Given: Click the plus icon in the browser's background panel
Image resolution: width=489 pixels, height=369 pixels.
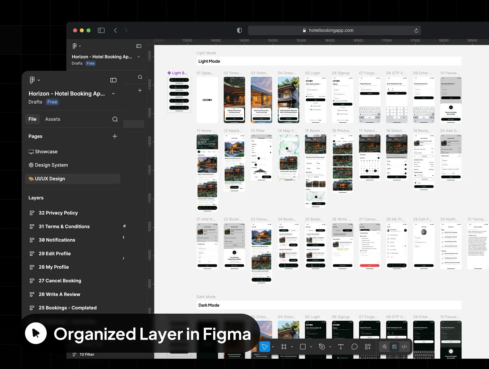Looking at the screenshot, I should 140,90.
